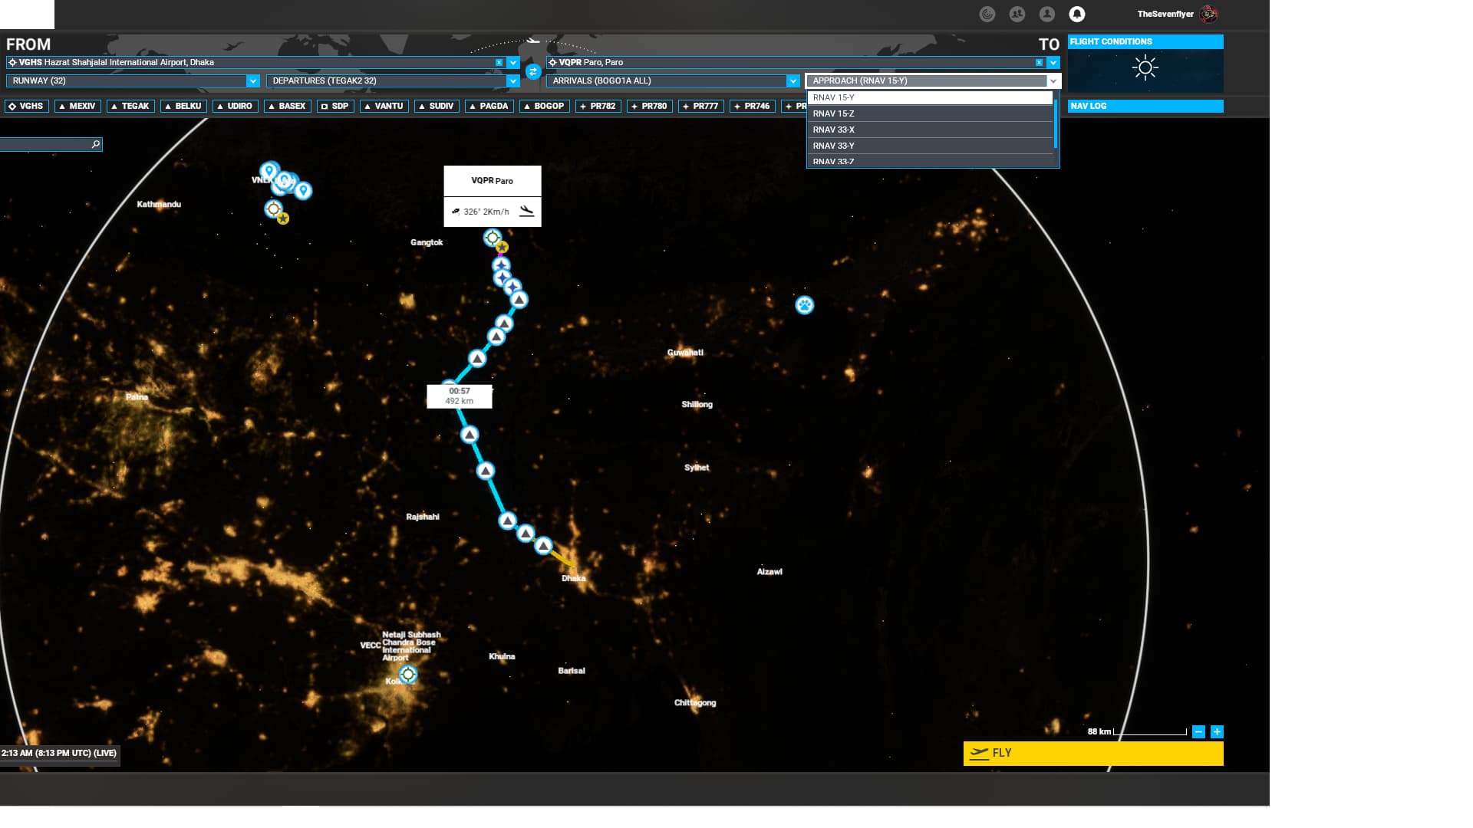Choose RNAV 33-X from approach list
The image size is (1473, 828).
930,130
